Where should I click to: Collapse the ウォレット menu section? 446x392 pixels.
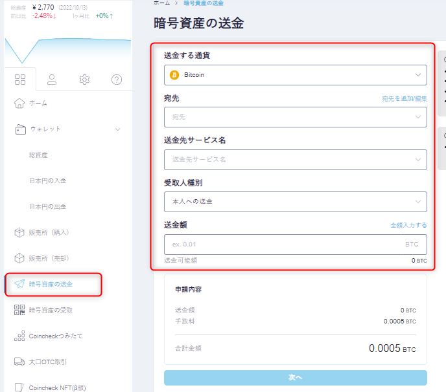pyautogui.click(x=117, y=129)
